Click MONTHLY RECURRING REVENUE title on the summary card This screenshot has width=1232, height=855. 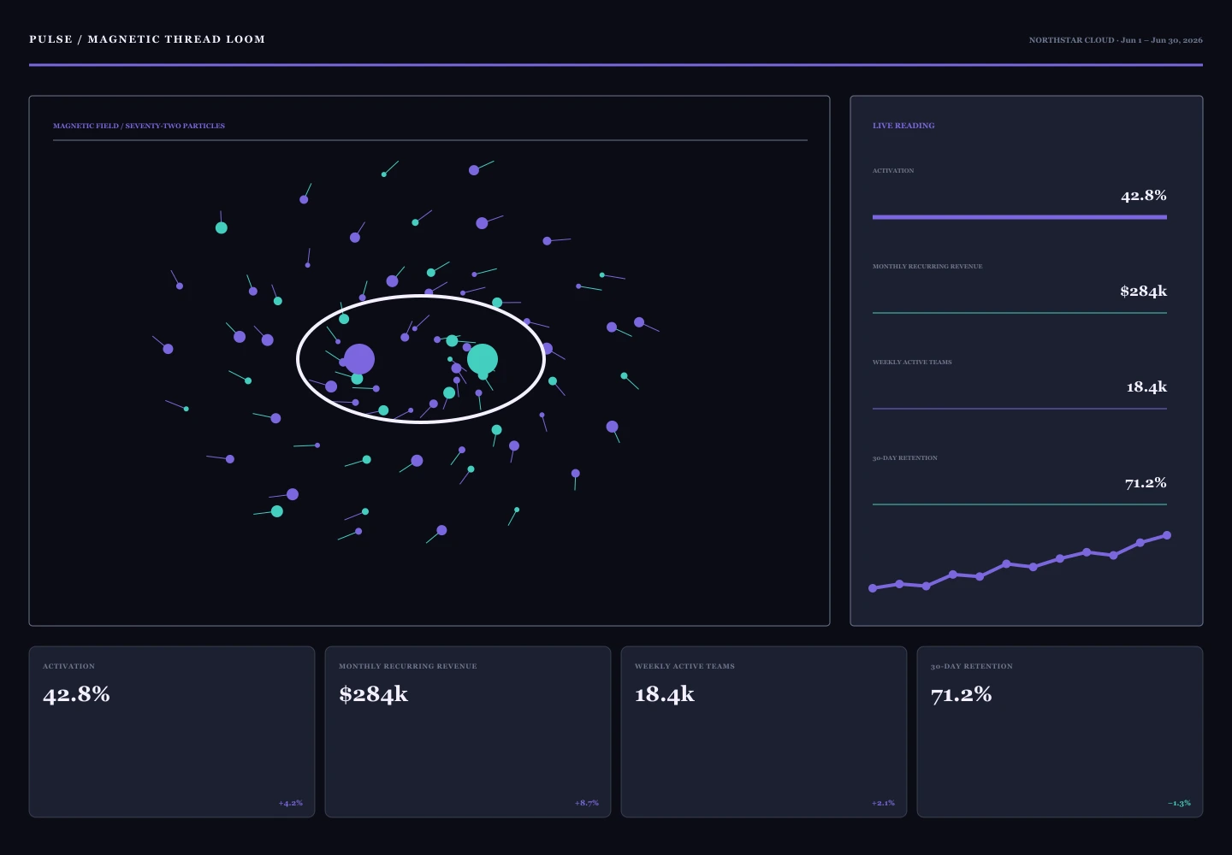(x=408, y=666)
